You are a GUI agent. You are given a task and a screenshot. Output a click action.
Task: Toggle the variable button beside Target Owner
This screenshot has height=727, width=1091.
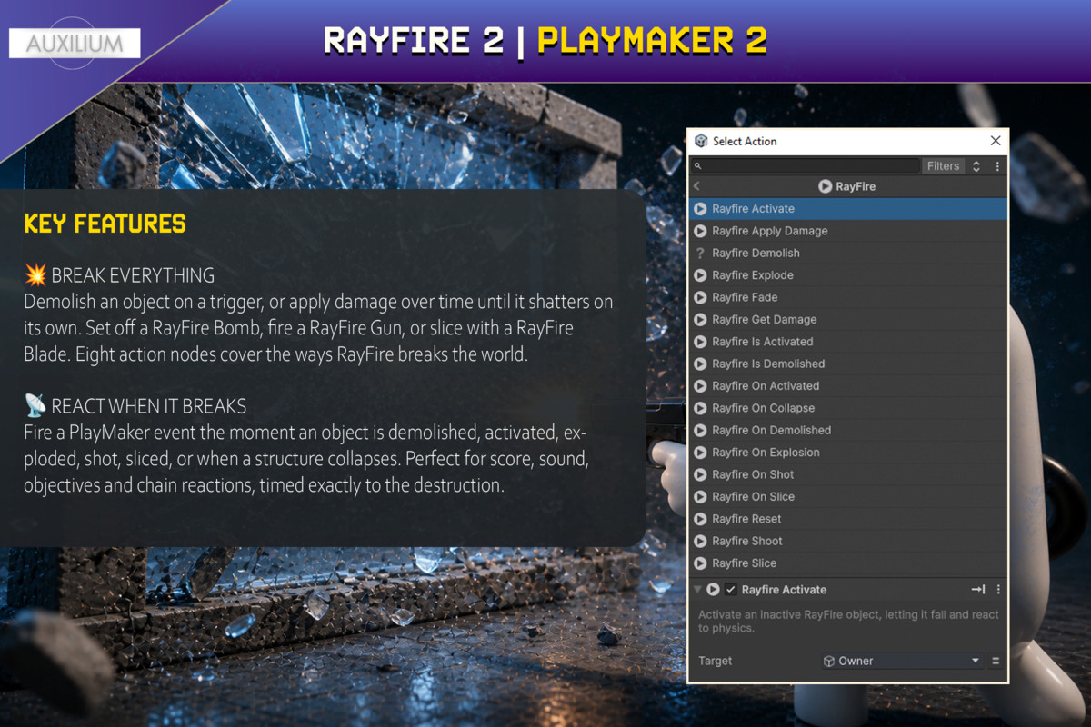996,662
